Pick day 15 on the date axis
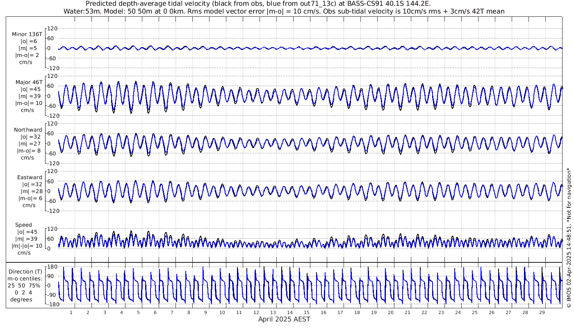This screenshot has height=328, width=574. 306,312
